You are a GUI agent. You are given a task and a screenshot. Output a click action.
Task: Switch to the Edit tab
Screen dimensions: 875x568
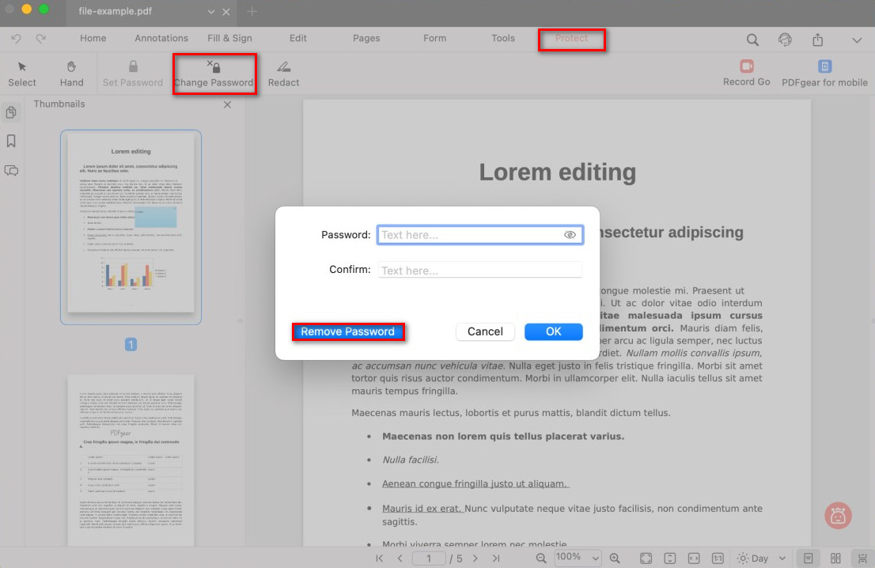[298, 38]
